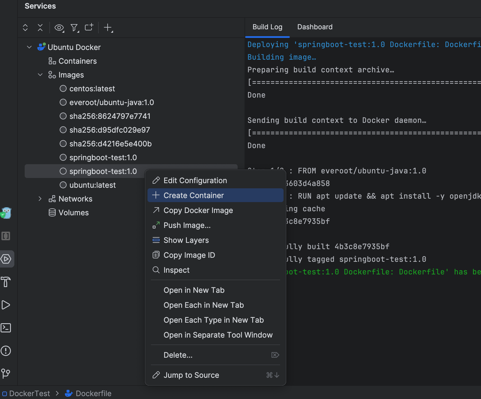Viewport: 481px width, 399px height.
Task: Select the Containers node
Action: [77, 61]
